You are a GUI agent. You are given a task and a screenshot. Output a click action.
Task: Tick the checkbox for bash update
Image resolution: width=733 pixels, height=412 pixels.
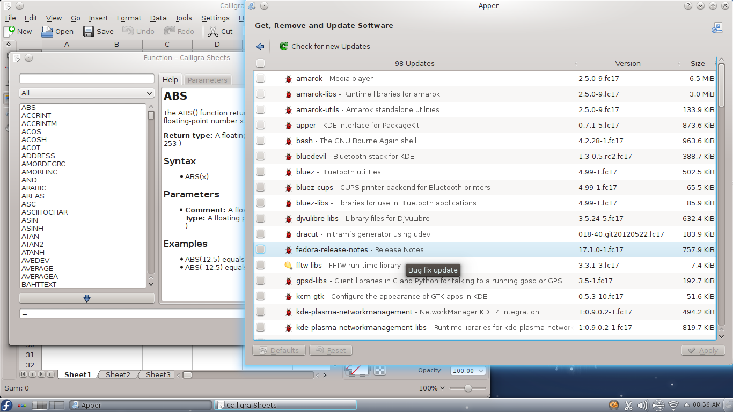pyautogui.click(x=260, y=141)
